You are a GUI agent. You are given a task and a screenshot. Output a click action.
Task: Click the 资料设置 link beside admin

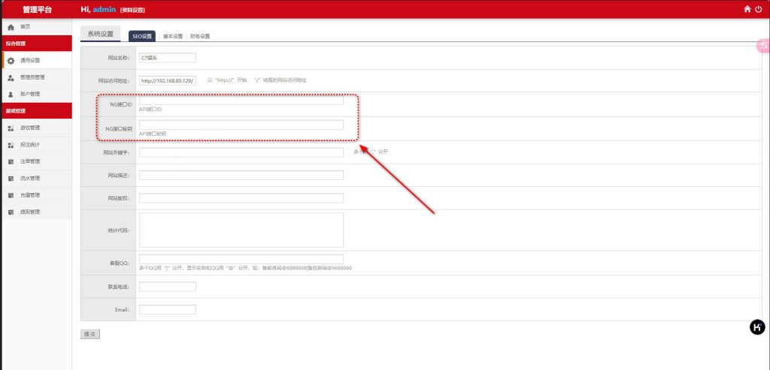[132, 11]
